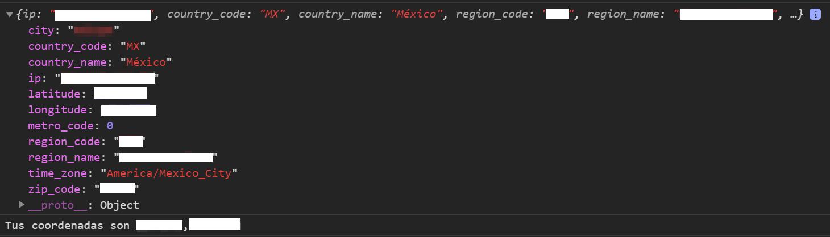Select the country_name "México" value
Screen dimensions: 830x237
click(146, 62)
